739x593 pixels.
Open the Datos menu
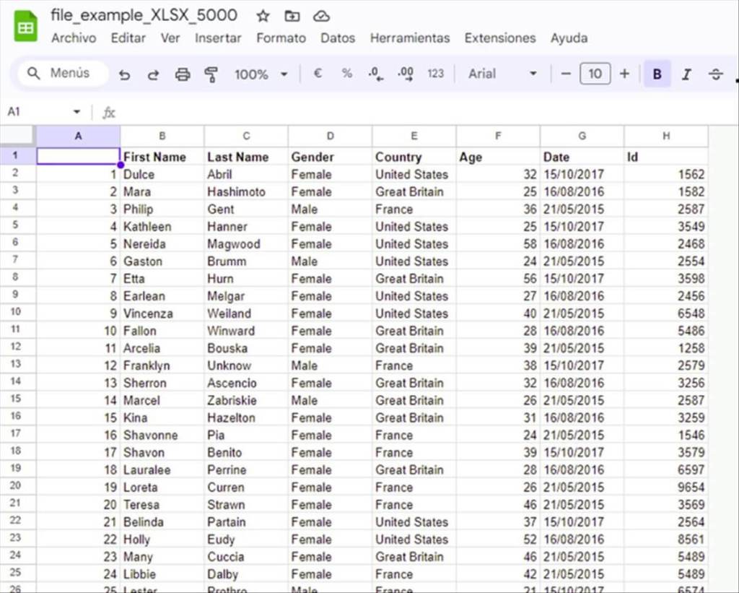point(338,38)
